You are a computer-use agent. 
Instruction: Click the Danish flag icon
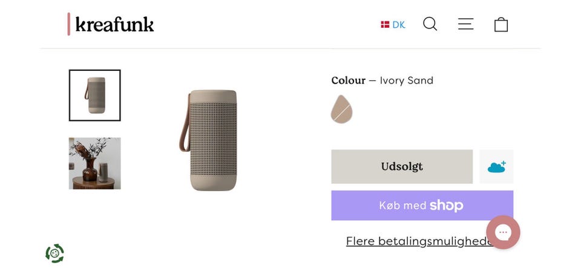pyautogui.click(x=384, y=25)
